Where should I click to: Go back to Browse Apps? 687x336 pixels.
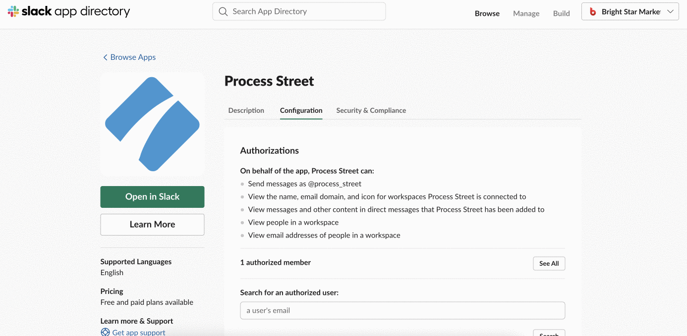(133, 57)
